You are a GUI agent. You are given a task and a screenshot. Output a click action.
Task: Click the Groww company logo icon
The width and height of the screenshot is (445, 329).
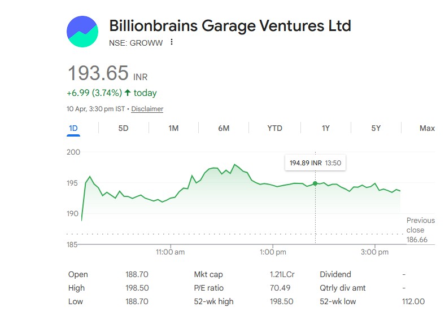(x=82, y=32)
